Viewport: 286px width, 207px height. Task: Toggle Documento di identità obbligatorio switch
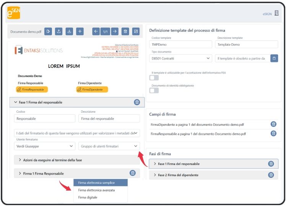coord(154,90)
